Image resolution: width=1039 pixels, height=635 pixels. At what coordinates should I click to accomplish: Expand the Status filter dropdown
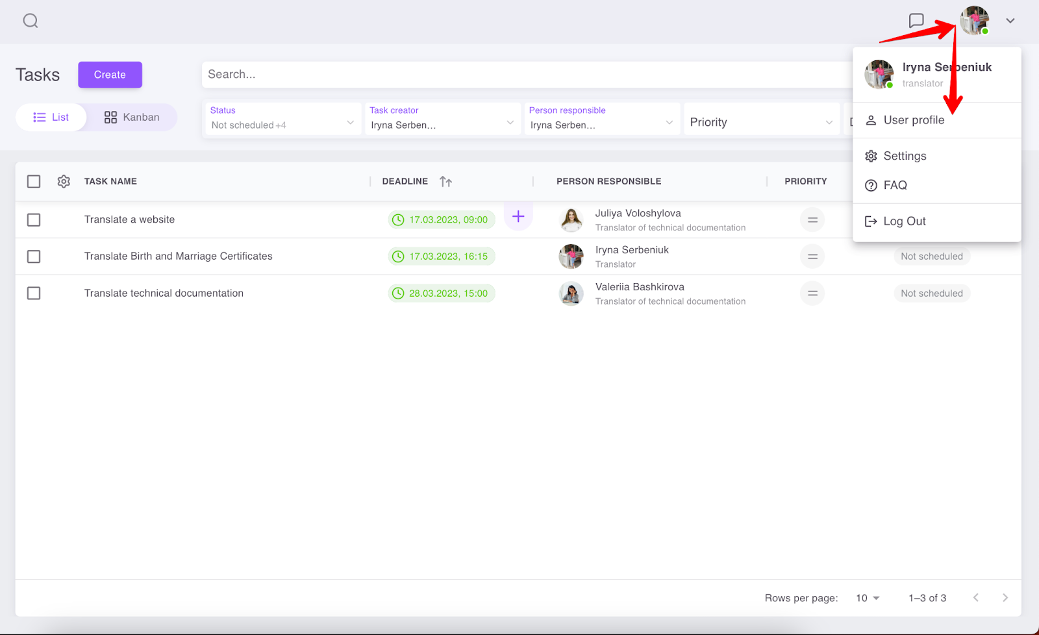coord(283,119)
